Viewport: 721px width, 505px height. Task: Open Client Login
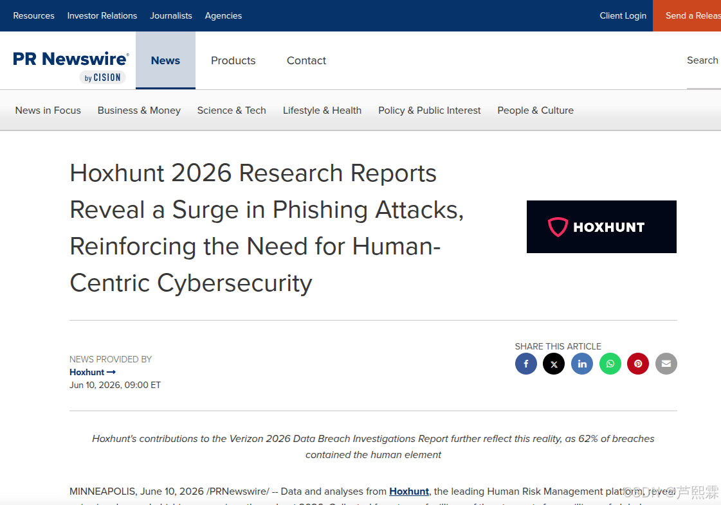tap(623, 15)
